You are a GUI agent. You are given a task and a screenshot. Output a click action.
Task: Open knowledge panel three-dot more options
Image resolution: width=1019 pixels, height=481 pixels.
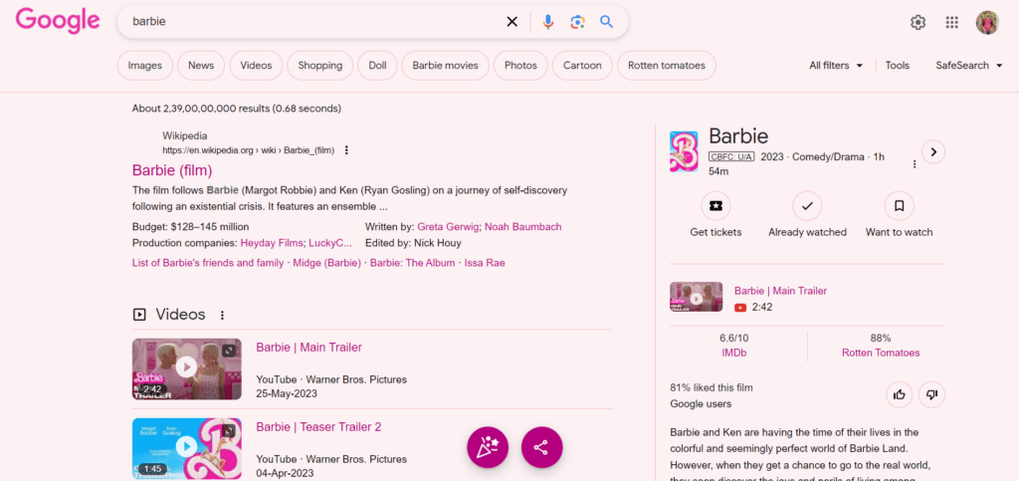coord(915,164)
